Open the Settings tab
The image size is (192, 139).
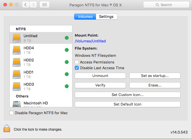pyautogui.click(x=107, y=17)
